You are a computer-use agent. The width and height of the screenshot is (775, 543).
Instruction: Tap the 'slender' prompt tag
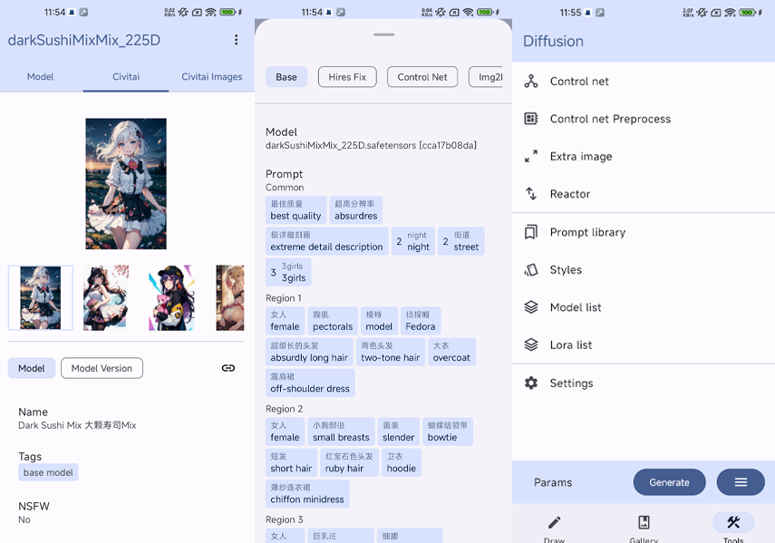[398, 431]
